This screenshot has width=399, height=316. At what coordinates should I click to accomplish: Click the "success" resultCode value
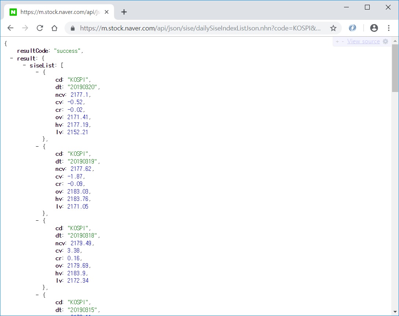tap(67, 51)
